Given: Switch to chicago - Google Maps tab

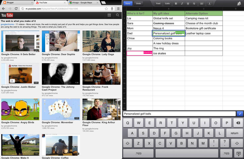Looking at the screenshot, I should pos(83,3).
